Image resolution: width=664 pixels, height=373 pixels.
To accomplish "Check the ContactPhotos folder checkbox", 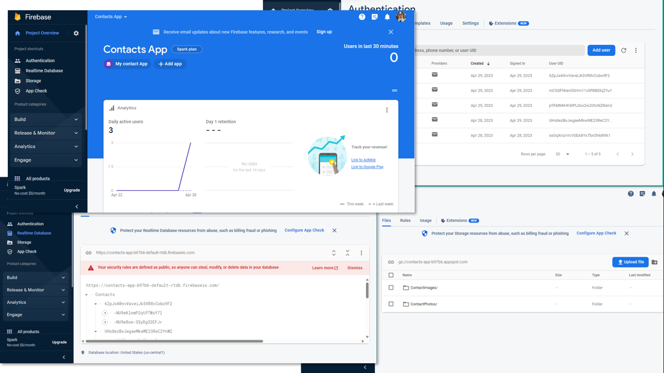I will (x=391, y=304).
